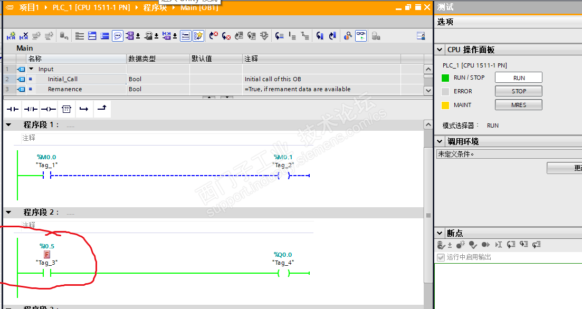The width and height of the screenshot is (582, 309).
Task: Click the interface panel icon at toolbar right end
Action: click(x=421, y=36)
